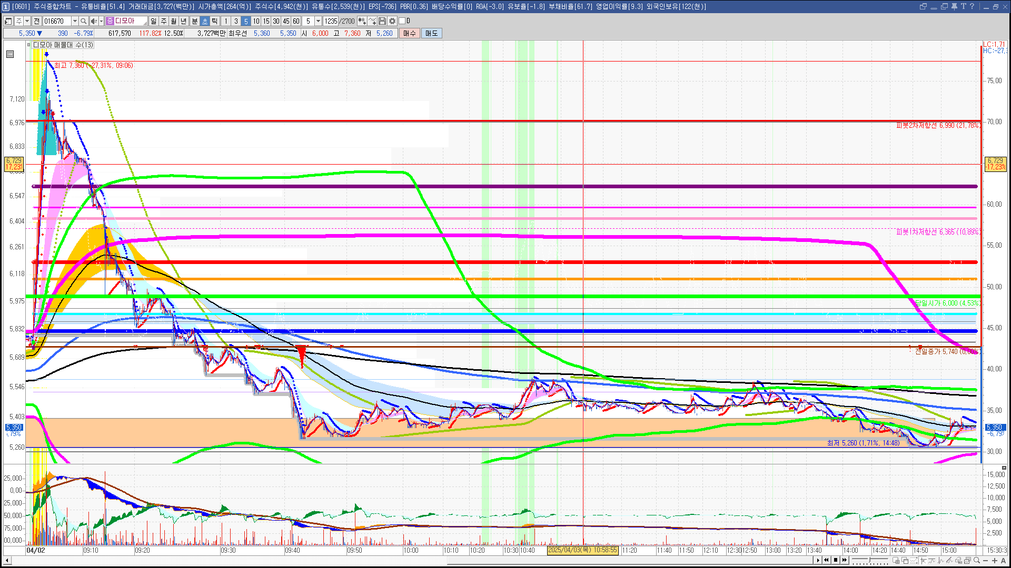
Task: Select the 5 interval button
Action: tap(246, 21)
